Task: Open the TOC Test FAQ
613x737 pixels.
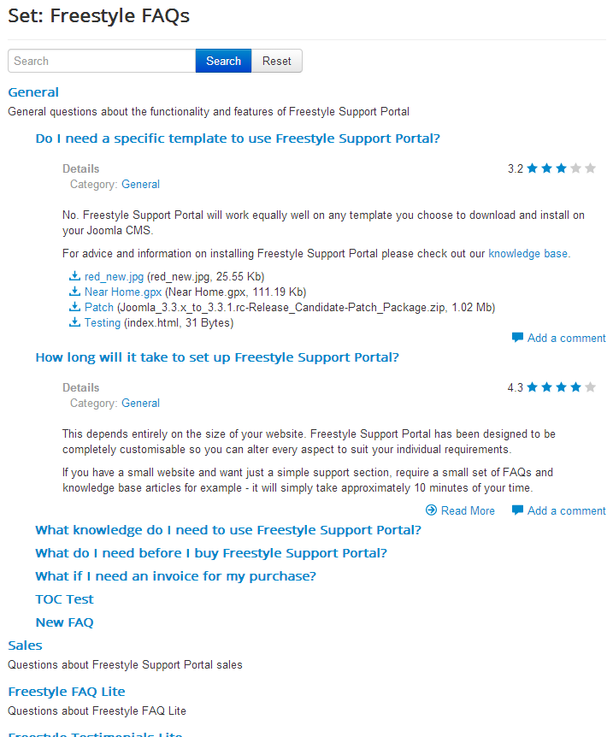Action: click(64, 599)
